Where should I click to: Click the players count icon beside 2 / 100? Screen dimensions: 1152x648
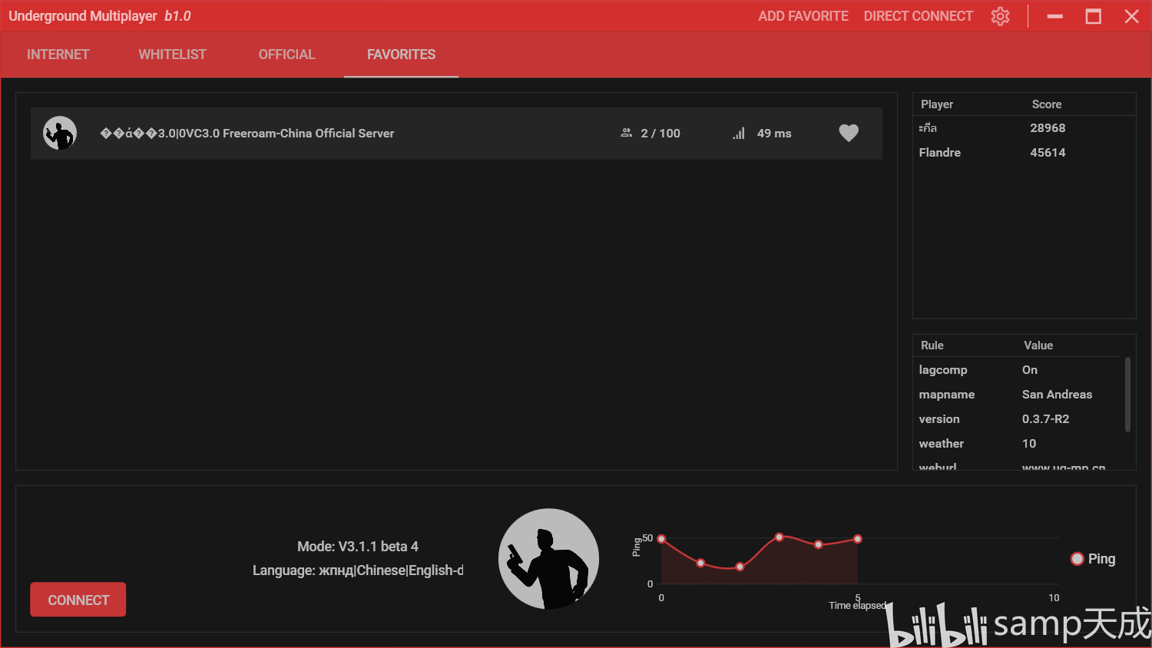[626, 133]
